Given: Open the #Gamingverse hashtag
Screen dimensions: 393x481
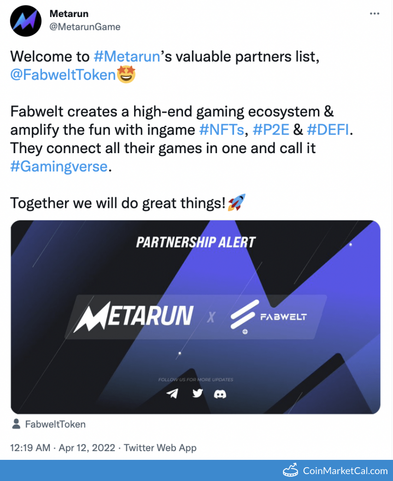Looking at the screenshot, I should pos(59,166).
